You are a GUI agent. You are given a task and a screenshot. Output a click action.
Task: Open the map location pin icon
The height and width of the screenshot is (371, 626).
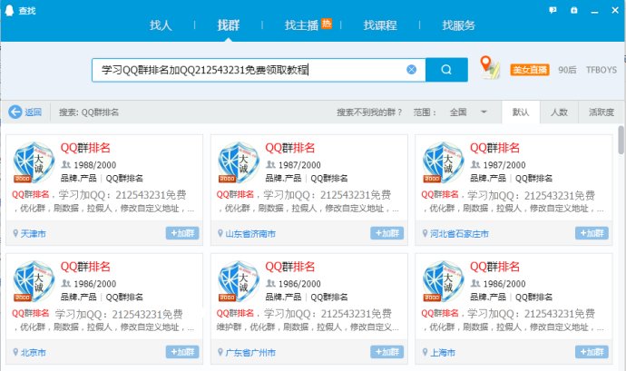489,67
